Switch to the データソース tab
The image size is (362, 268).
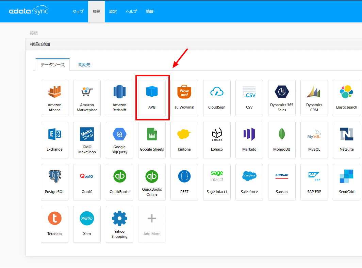[53, 65]
